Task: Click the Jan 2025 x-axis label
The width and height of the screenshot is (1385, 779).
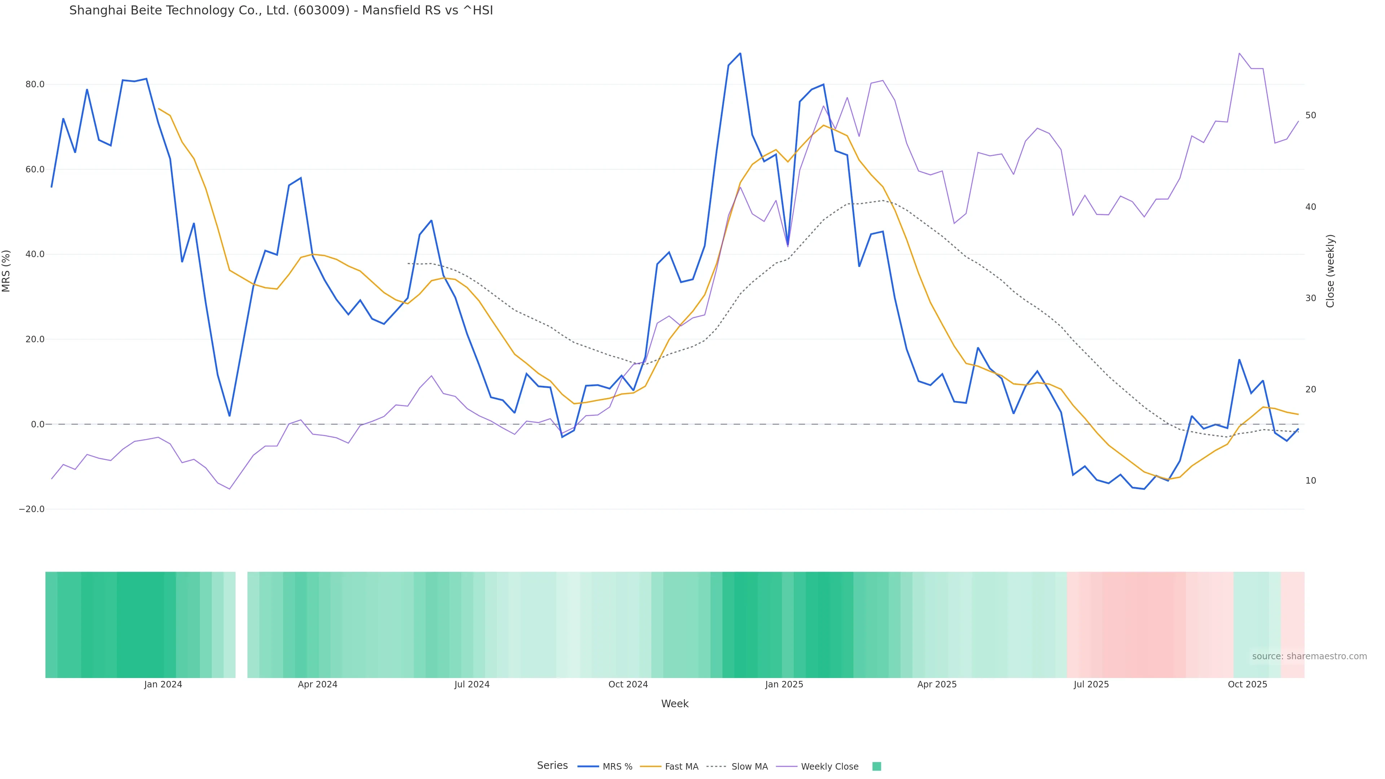Action: pyautogui.click(x=784, y=685)
